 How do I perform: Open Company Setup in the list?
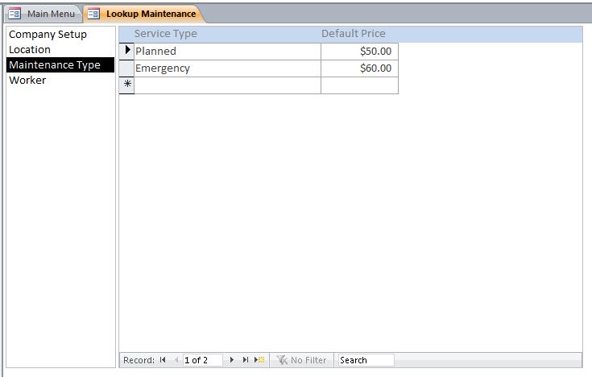48,35
